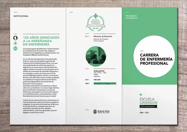The width and height of the screenshot is (187, 132).
Task: Click the green 125 badge icon
Action: coord(15,49)
